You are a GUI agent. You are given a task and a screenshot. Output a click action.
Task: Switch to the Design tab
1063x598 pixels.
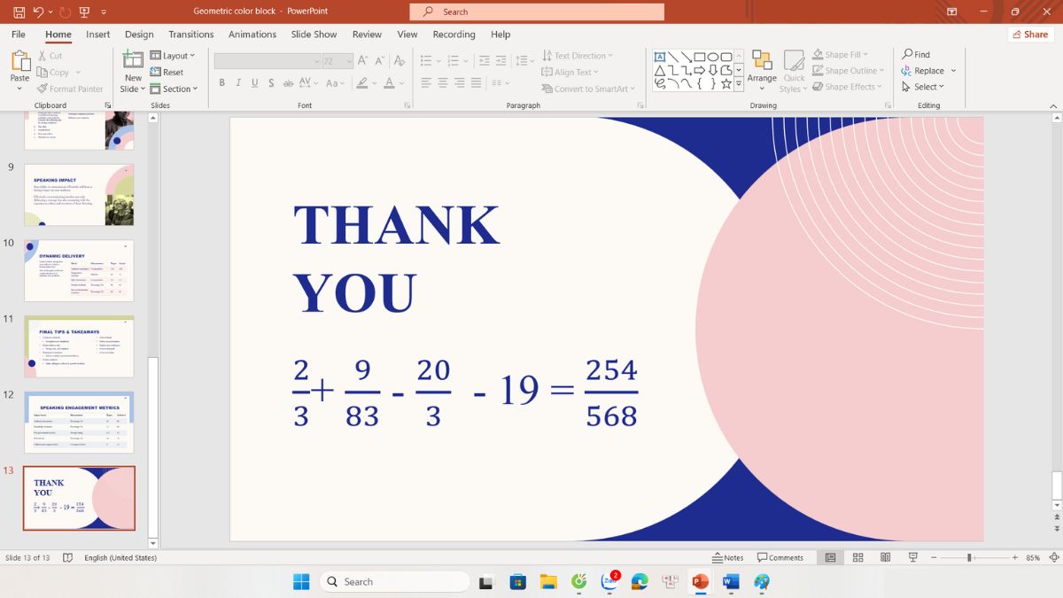(x=139, y=35)
